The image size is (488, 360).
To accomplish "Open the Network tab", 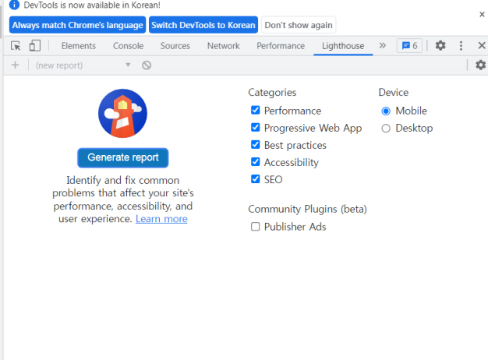I will (x=224, y=46).
